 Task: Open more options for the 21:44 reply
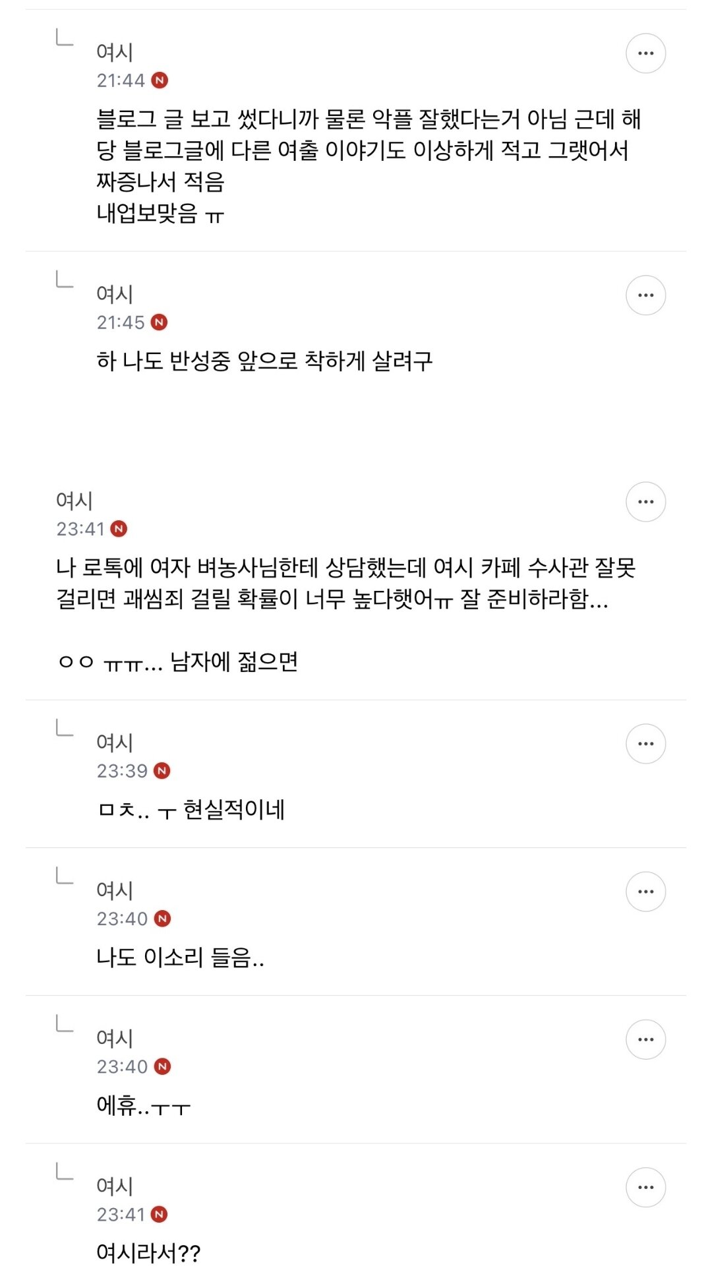(645, 53)
